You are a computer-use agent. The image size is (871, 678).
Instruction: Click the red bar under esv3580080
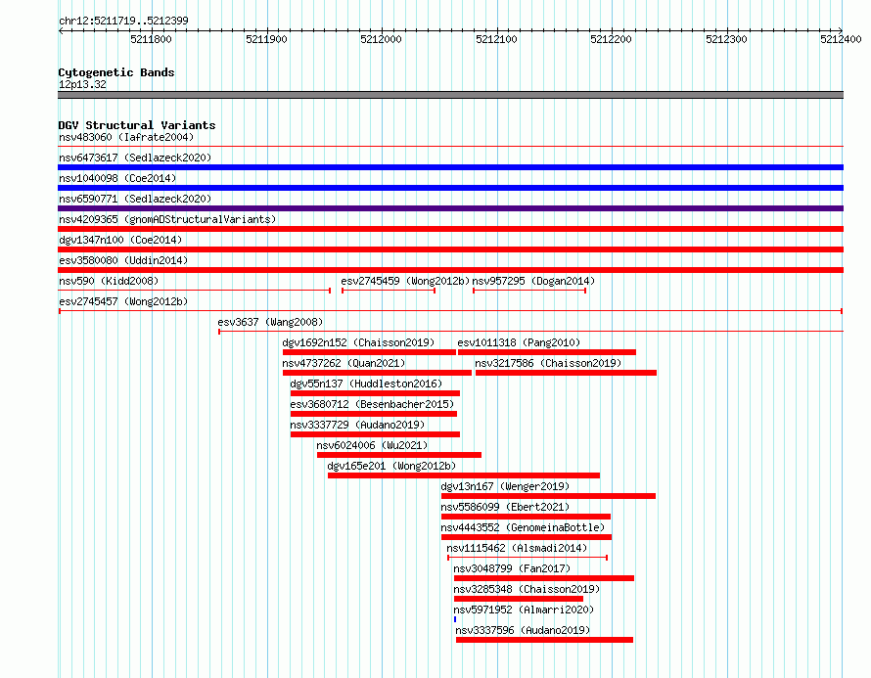(x=450, y=270)
